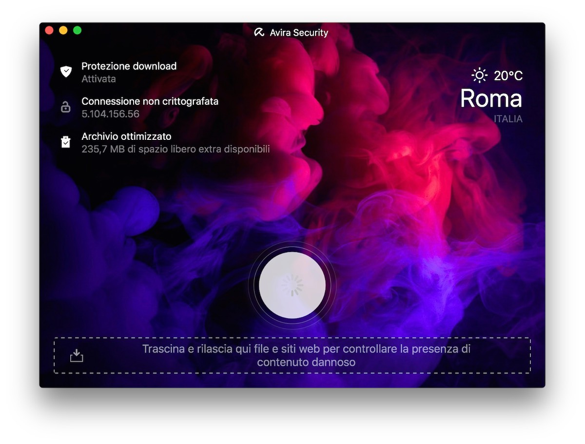Image resolution: width=585 pixels, height=444 pixels.
Task: Click the Protezione download heading
Action: click(x=129, y=66)
